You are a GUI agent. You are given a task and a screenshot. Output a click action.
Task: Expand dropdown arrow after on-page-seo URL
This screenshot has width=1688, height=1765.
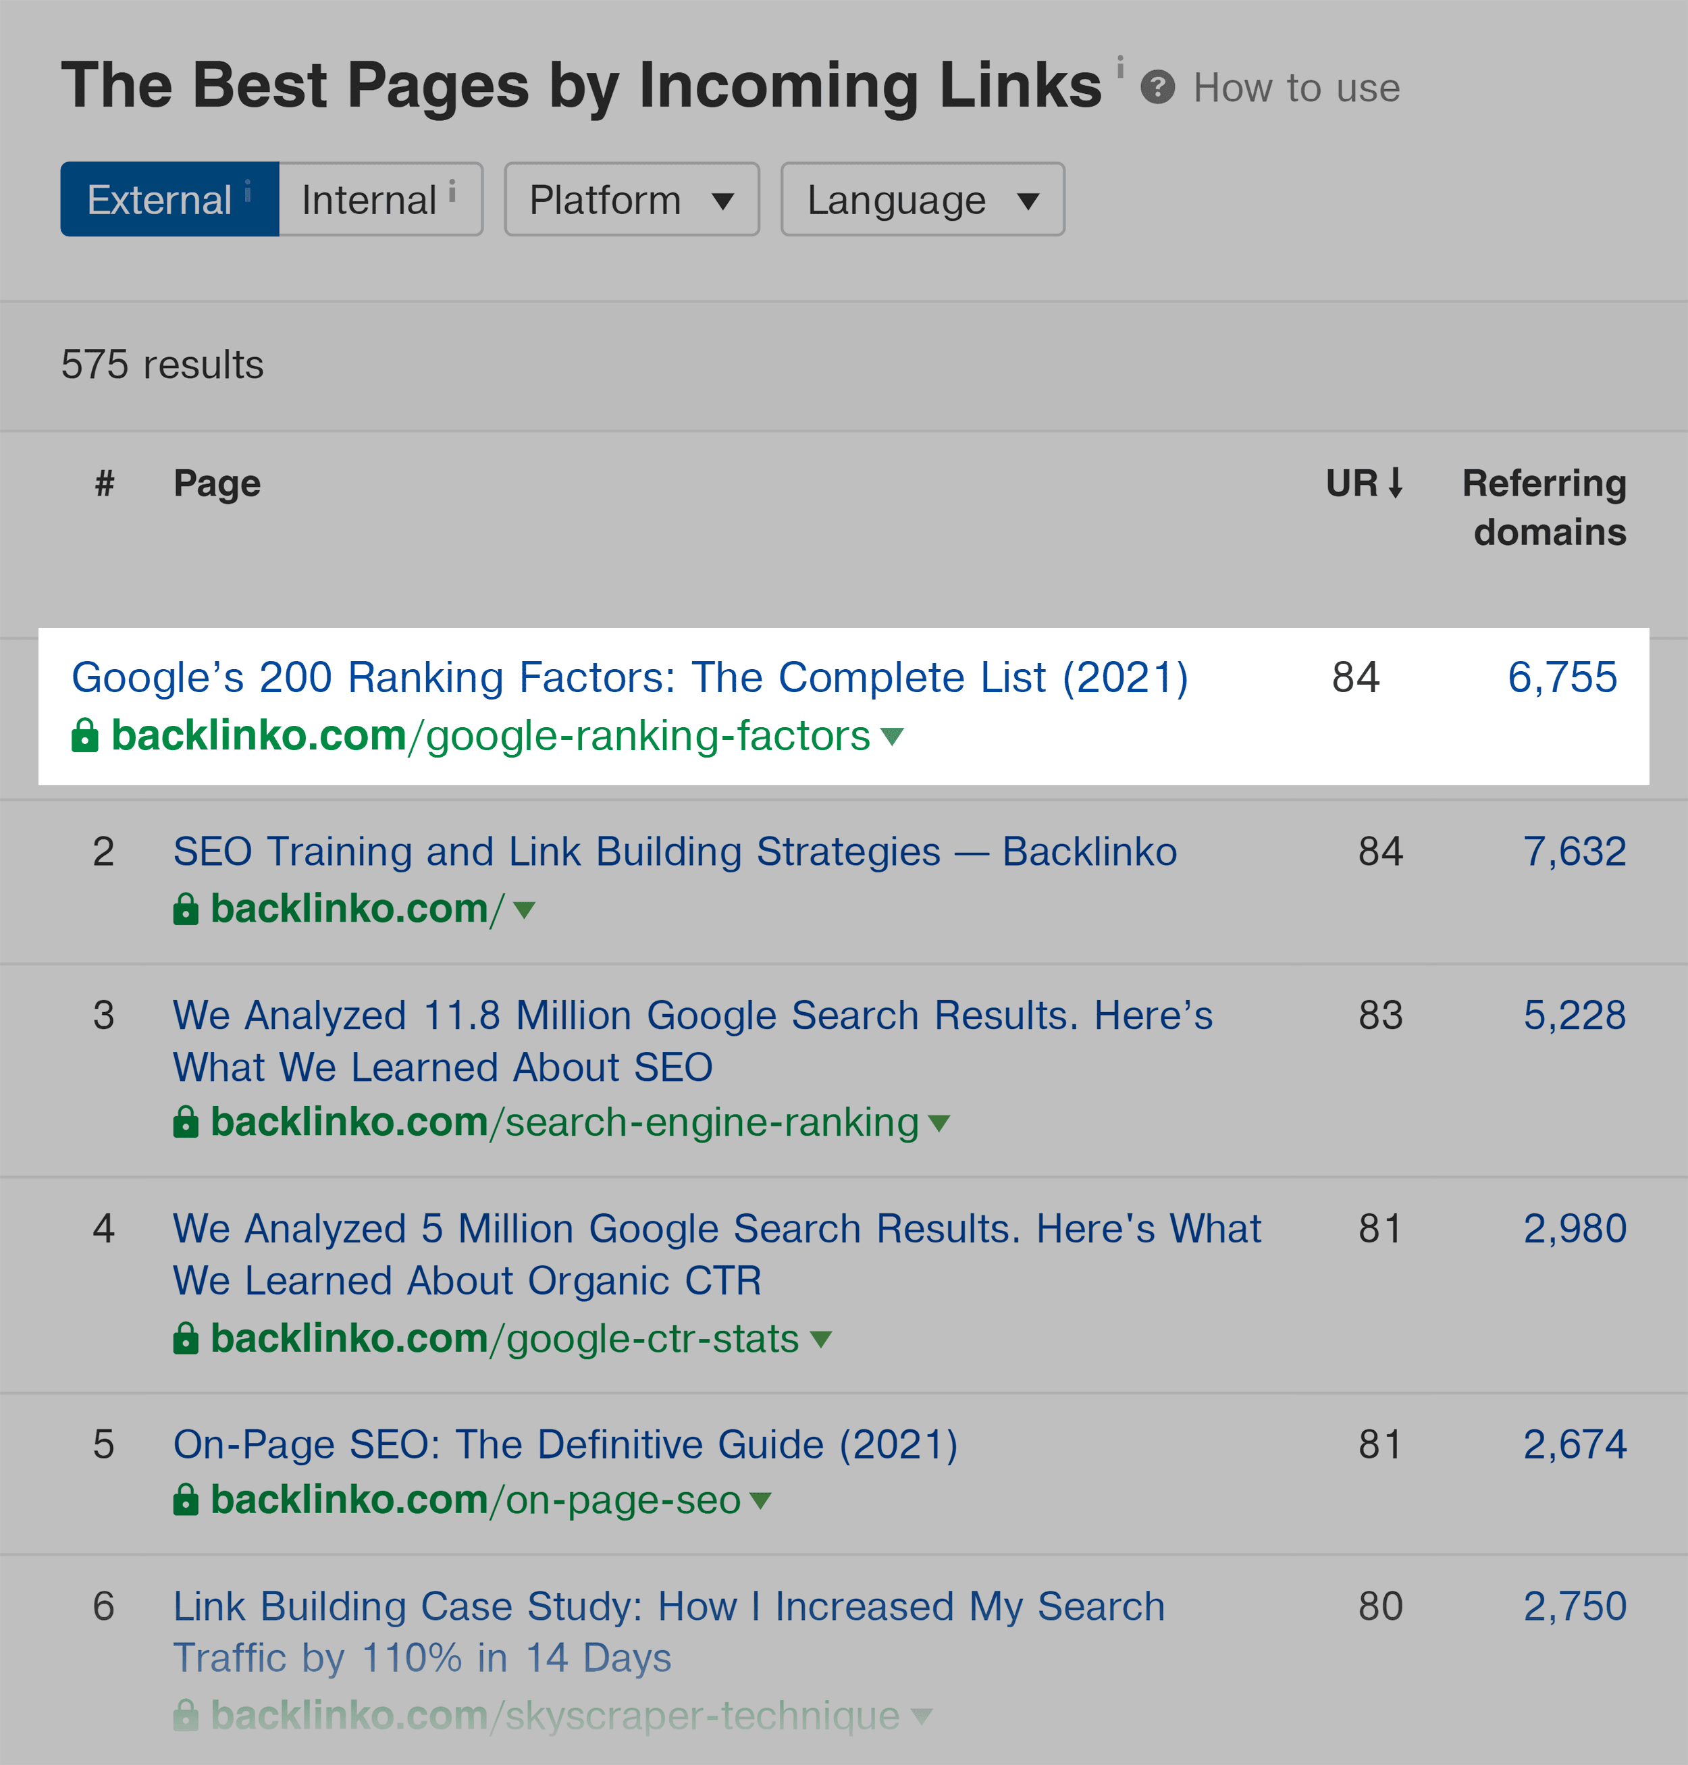click(x=760, y=1500)
